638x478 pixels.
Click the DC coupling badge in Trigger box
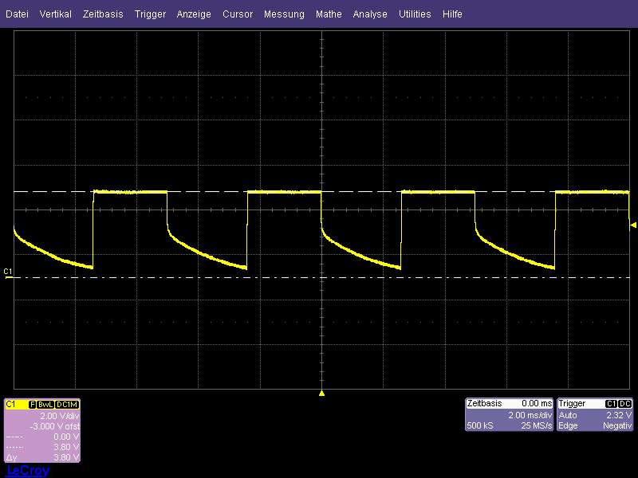point(624,404)
